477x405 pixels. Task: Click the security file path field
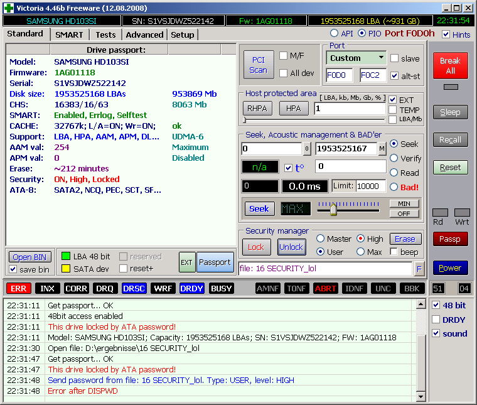325,269
